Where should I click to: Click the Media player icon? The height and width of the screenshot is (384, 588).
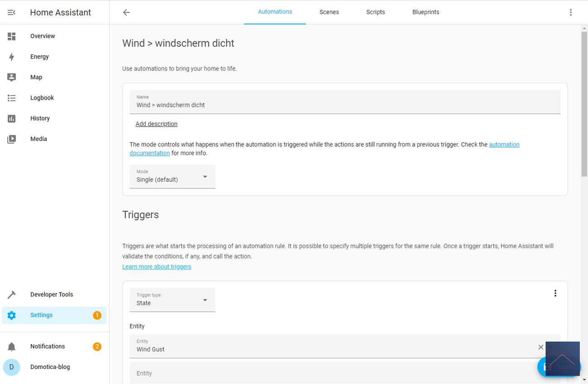pyautogui.click(x=12, y=139)
